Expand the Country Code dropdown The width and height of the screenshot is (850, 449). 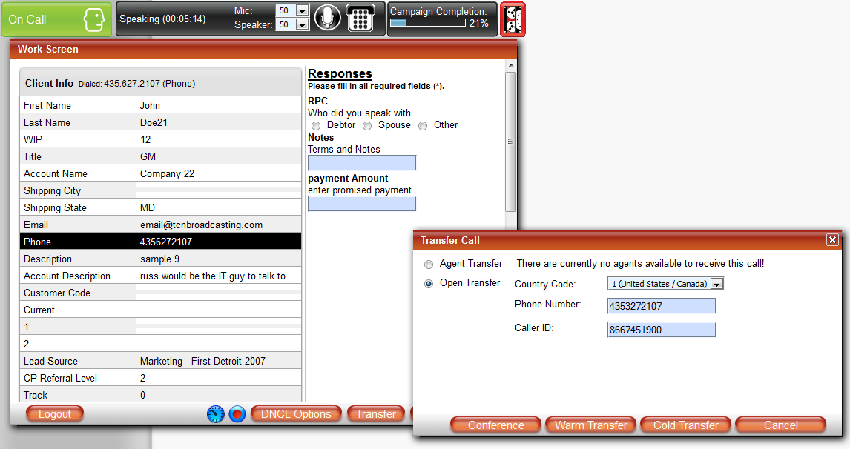tap(715, 283)
